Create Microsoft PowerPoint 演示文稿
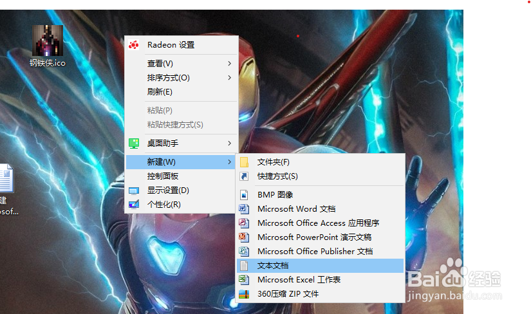531x314 pixels. coord(320,237)
